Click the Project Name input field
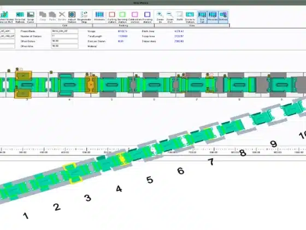The image size is (306, 230). tap(65, 31)
